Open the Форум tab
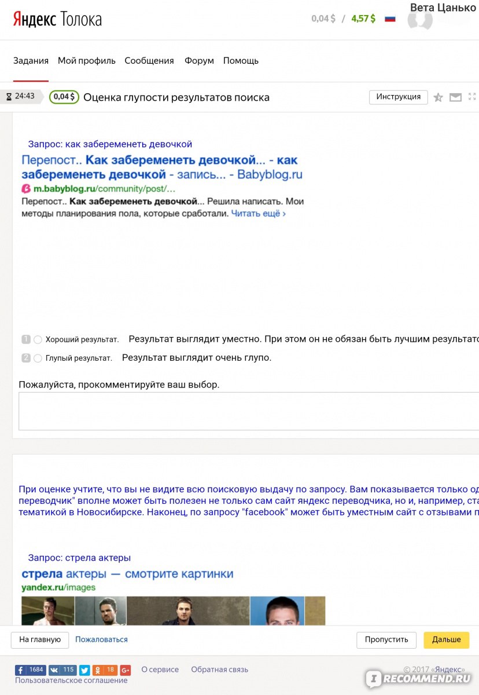The width and height of the screenshot is (479, 695). 199,61
